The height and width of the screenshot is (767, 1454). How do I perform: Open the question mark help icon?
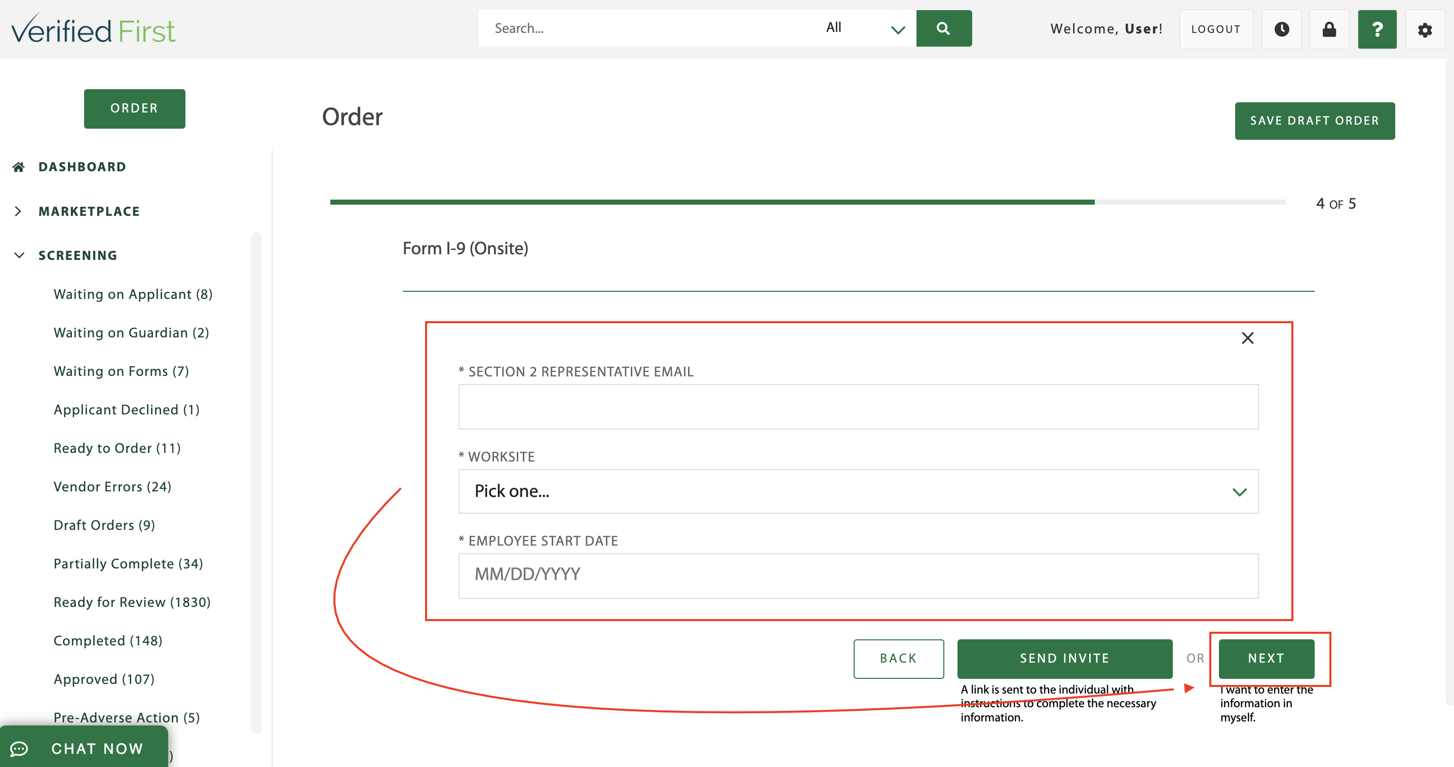click(x=1376, y=29)
